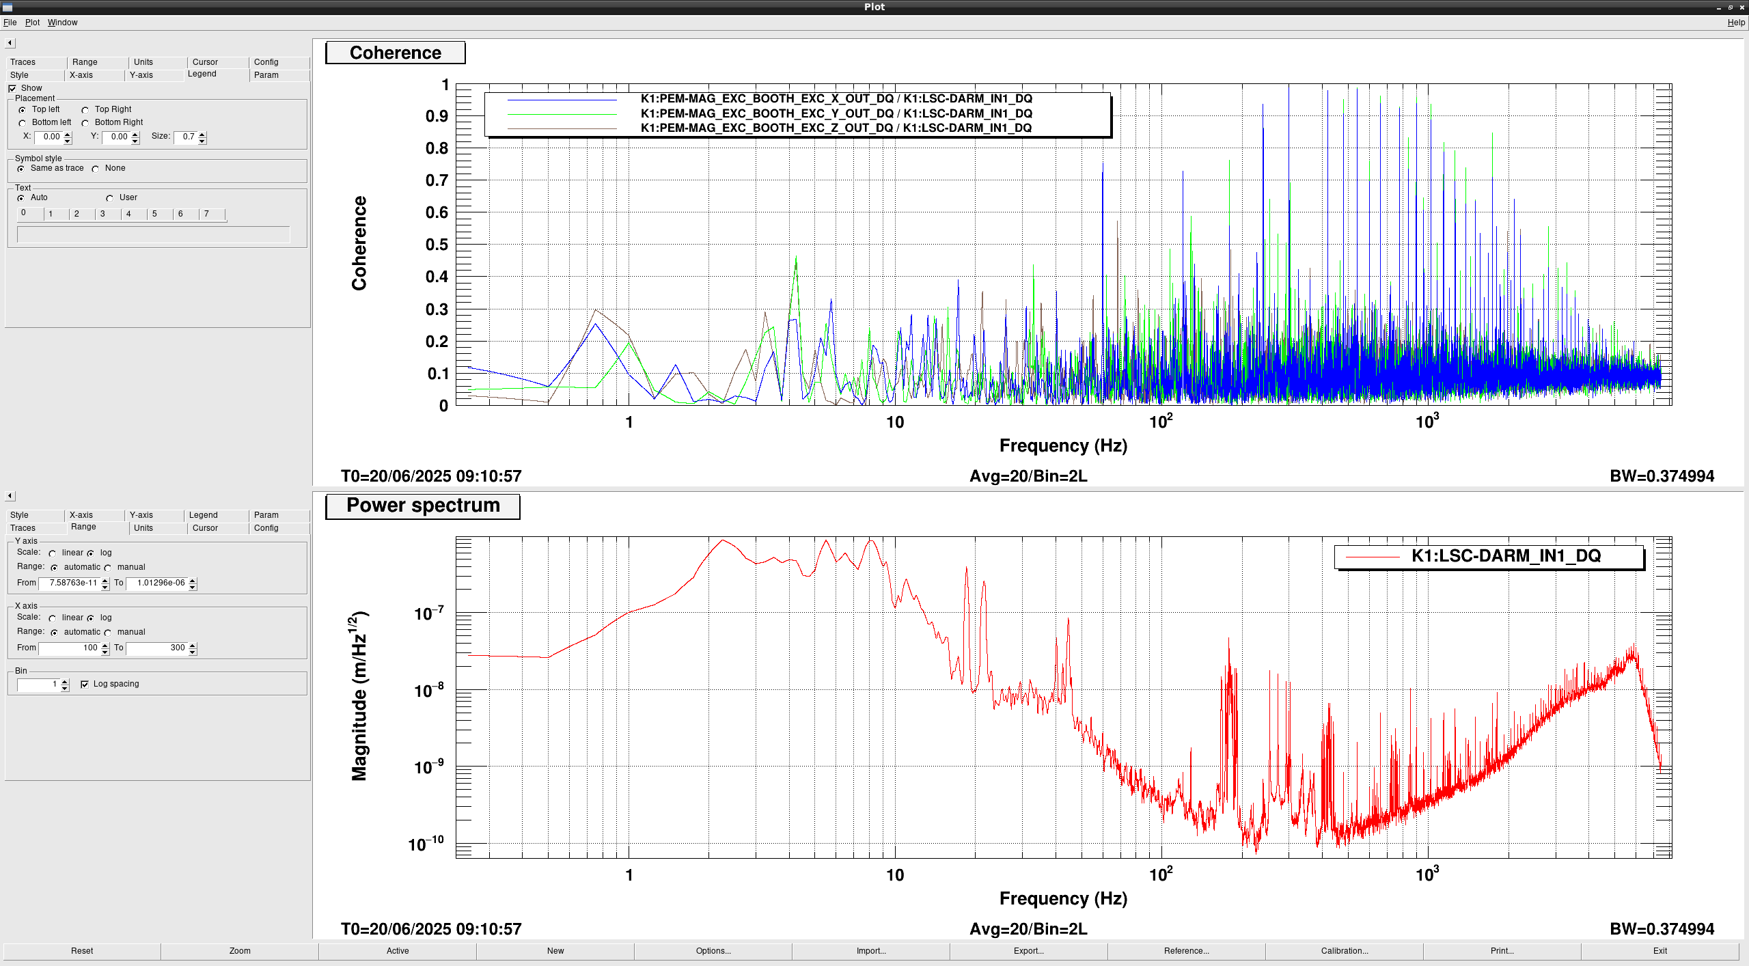Switch to Y-axis tab in Power spectrum panel
The height and width of the screenshot is (966, 1749).
pyautogui.click(x=154, y=515)
